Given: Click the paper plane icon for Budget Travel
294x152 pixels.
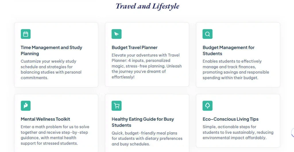Looking at the screenshot, I should tap(117, 34).
